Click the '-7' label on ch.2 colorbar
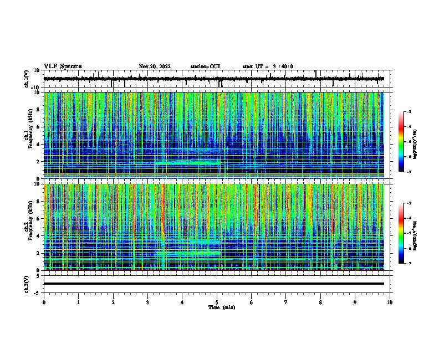This screenshot has width=439, height=339. [x=409, y=263]
